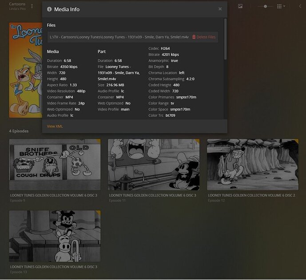Image resolution: width=306 pixels, height=280 pixels.
Task: Click the Disc 2 title above Episode 12
Action: (x=251, y=195)
